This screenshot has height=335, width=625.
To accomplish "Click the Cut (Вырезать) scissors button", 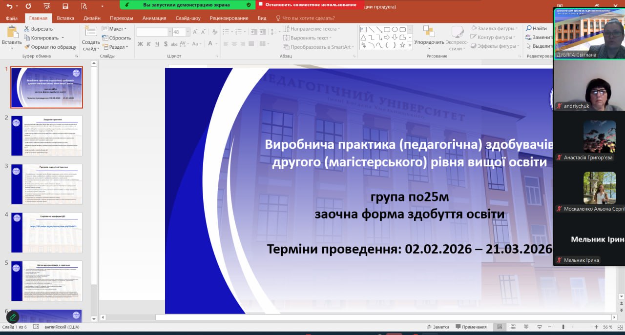I will [38, 29].
